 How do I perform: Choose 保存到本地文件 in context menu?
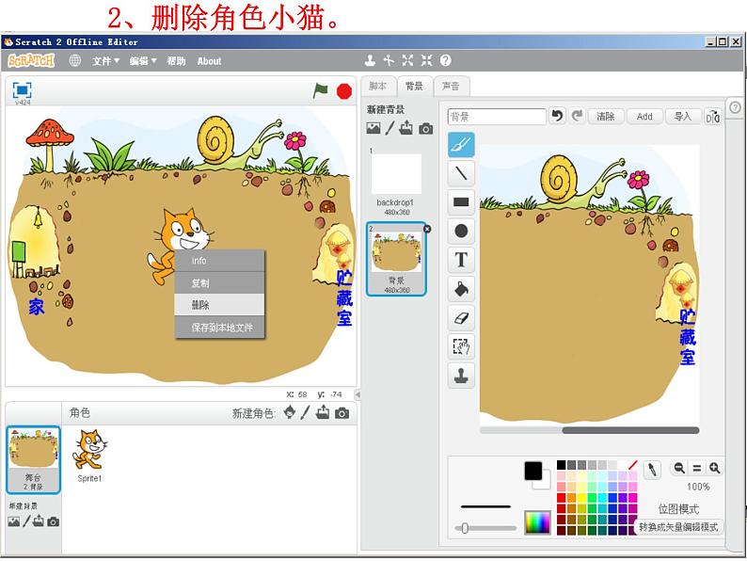(219, 328)
